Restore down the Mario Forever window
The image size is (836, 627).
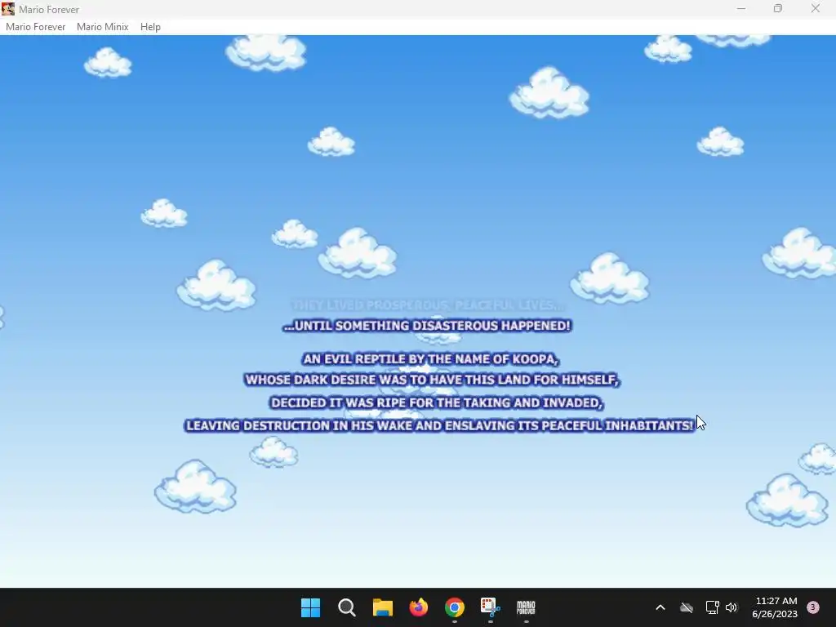(778, 9)
